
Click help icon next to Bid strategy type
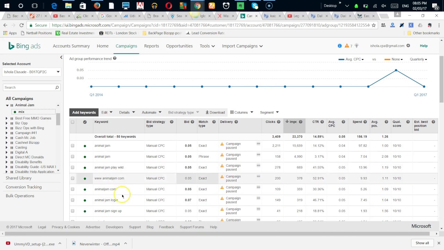click(171, 122)
